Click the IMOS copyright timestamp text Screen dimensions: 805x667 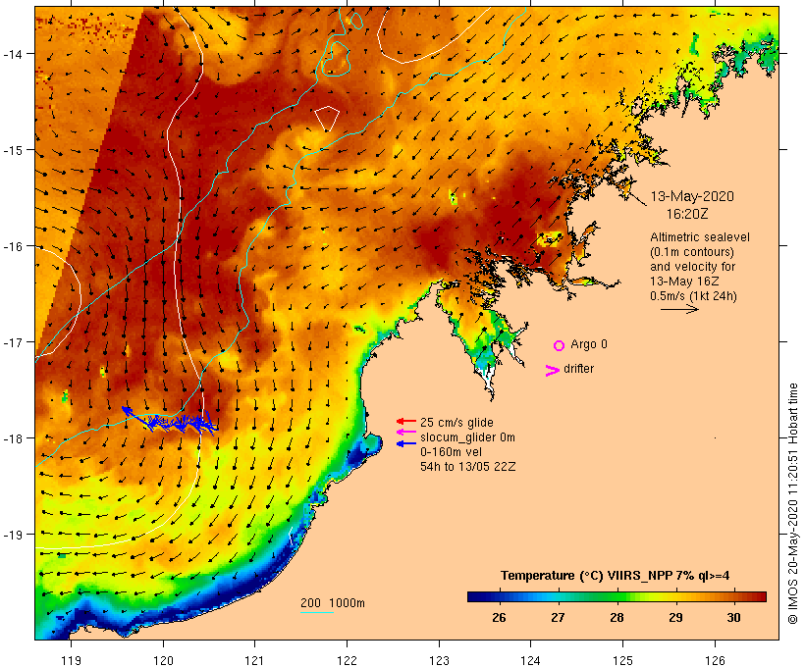click(x=792, y=503)
